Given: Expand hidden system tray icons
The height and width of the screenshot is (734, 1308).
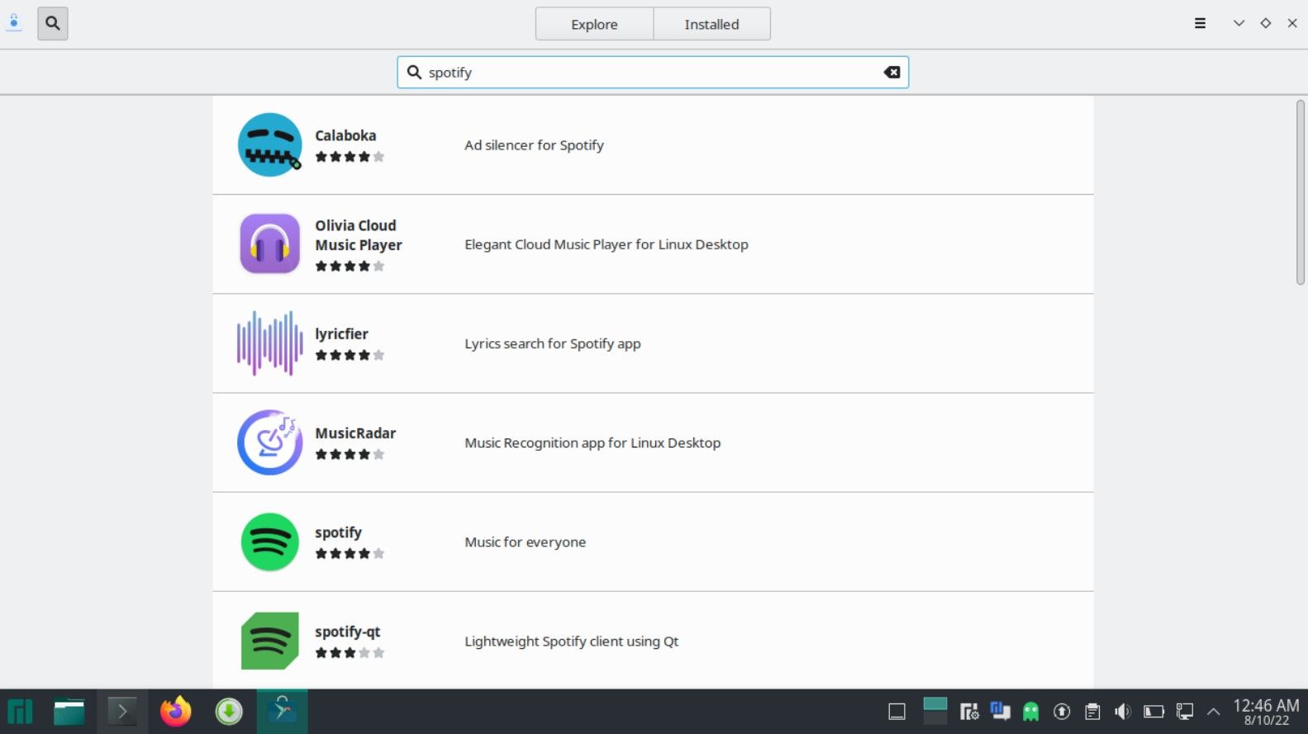Looking at the screenshot, I should (x=1213, y=711).
